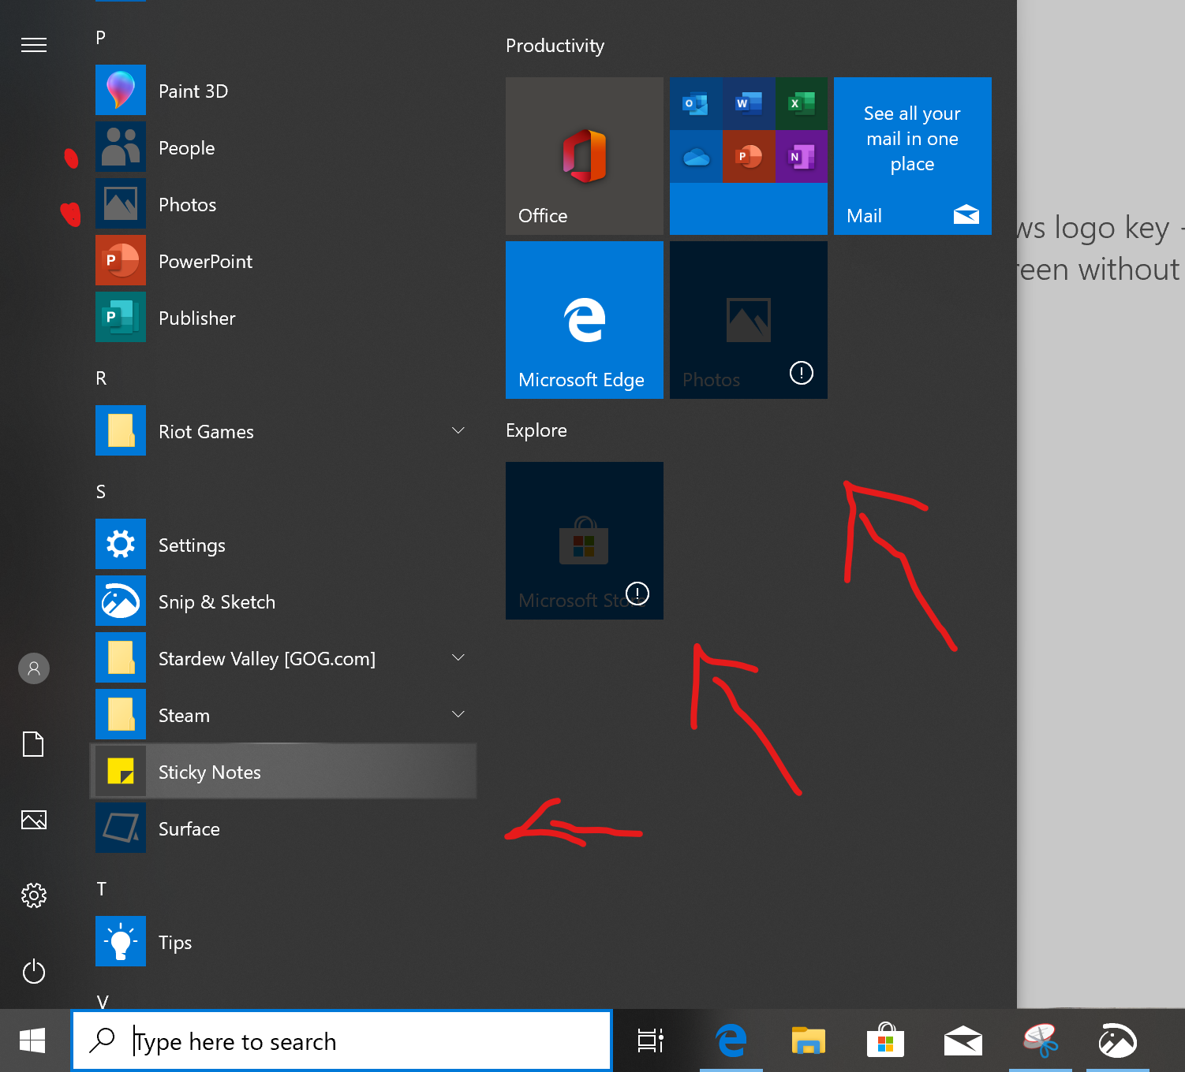Open Task View on the taskbar
This screenshot has height=1072, width=1185.
(651, 1040)
